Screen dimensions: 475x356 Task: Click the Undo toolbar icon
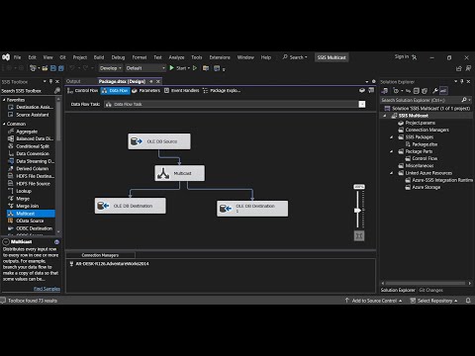coord(72,68)
